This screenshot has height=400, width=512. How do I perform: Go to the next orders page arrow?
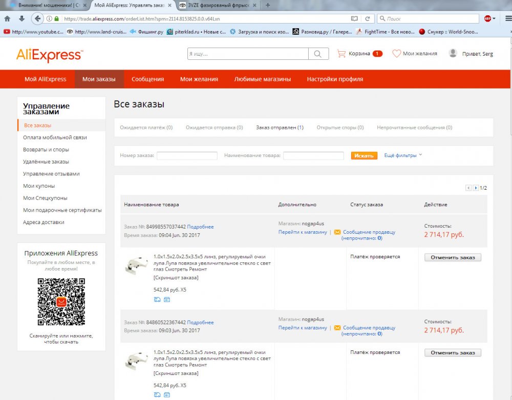(476, 188)
